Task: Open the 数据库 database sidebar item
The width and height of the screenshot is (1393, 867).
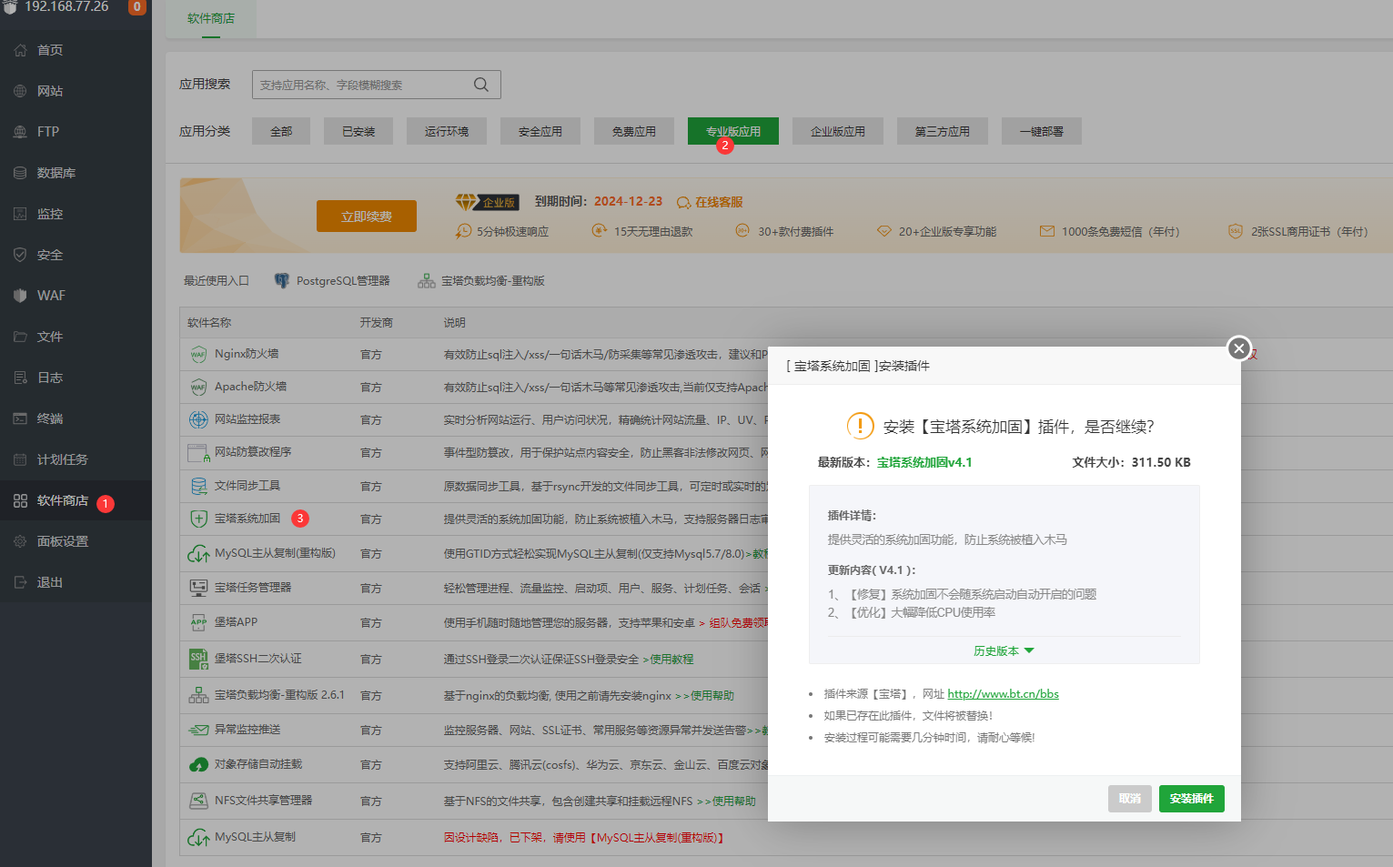Action: click(76, 173)
